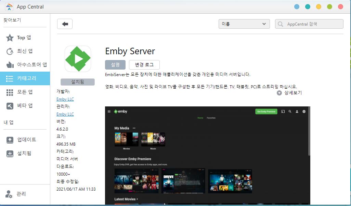Click Favorites tab in Emby screenshot

(x=211, y=118)
